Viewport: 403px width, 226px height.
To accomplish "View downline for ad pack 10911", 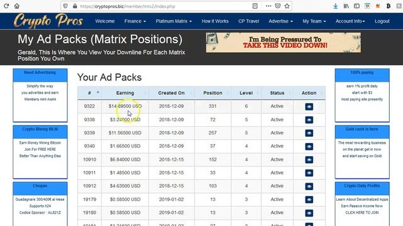I will (x=309, y=173).
